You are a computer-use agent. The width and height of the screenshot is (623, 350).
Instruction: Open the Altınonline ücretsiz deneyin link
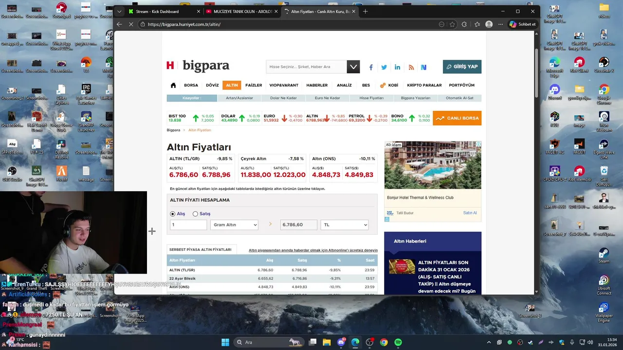(313, 250)
